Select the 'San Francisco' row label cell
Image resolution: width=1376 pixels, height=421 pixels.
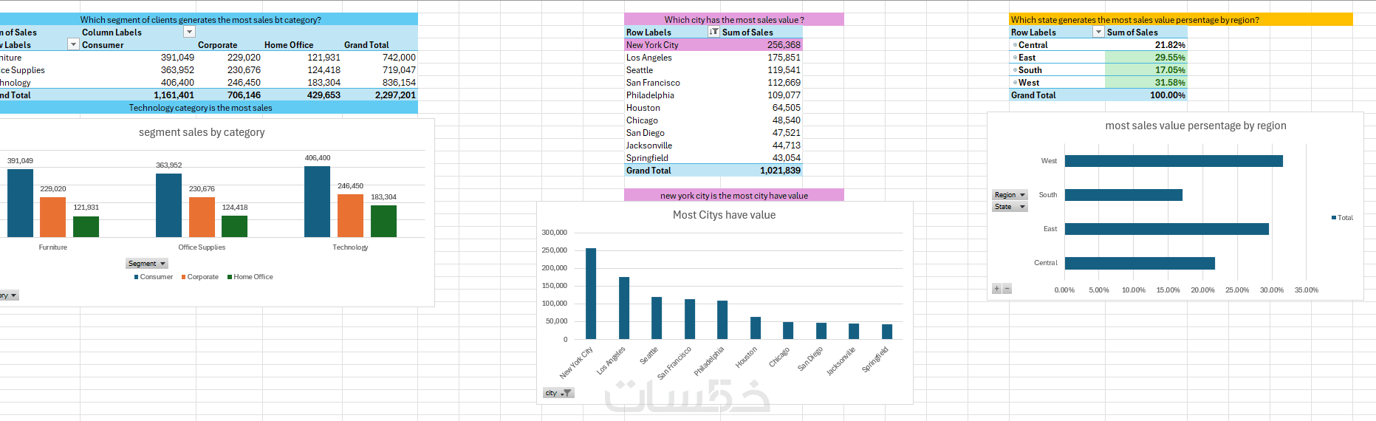(671, 83)
